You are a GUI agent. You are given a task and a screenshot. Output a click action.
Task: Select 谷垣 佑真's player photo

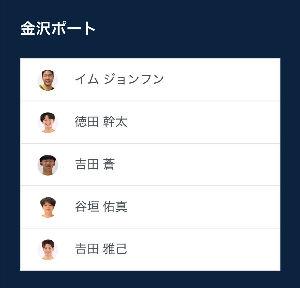pos(48,207)
